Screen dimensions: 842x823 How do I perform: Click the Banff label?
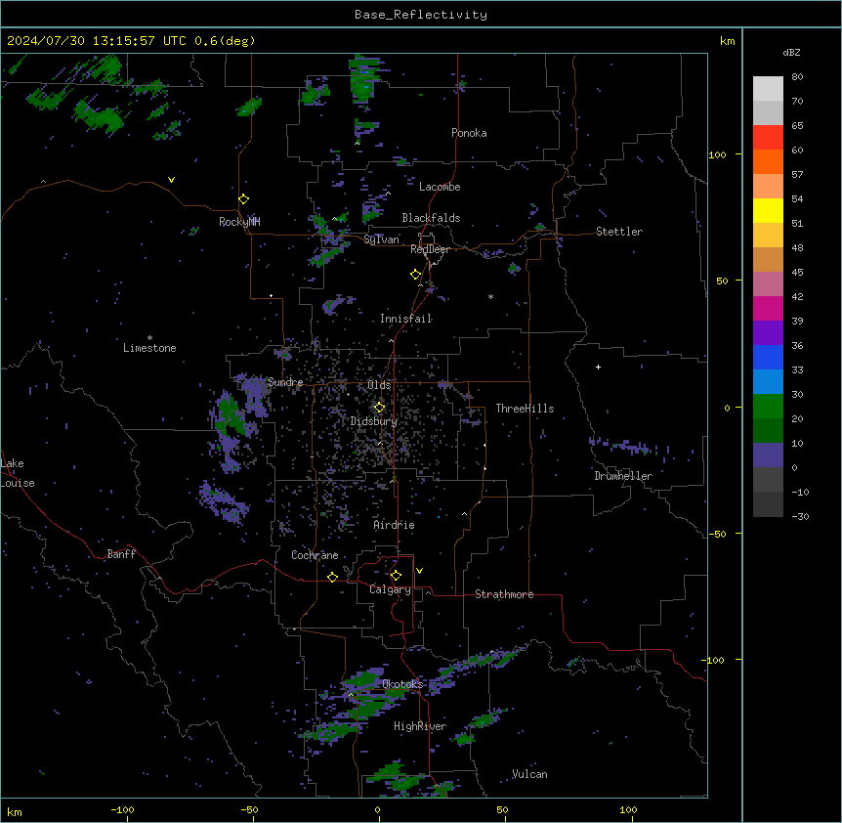121,554
